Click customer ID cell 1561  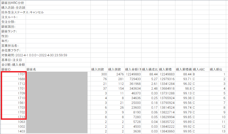(x=13, y=103)
